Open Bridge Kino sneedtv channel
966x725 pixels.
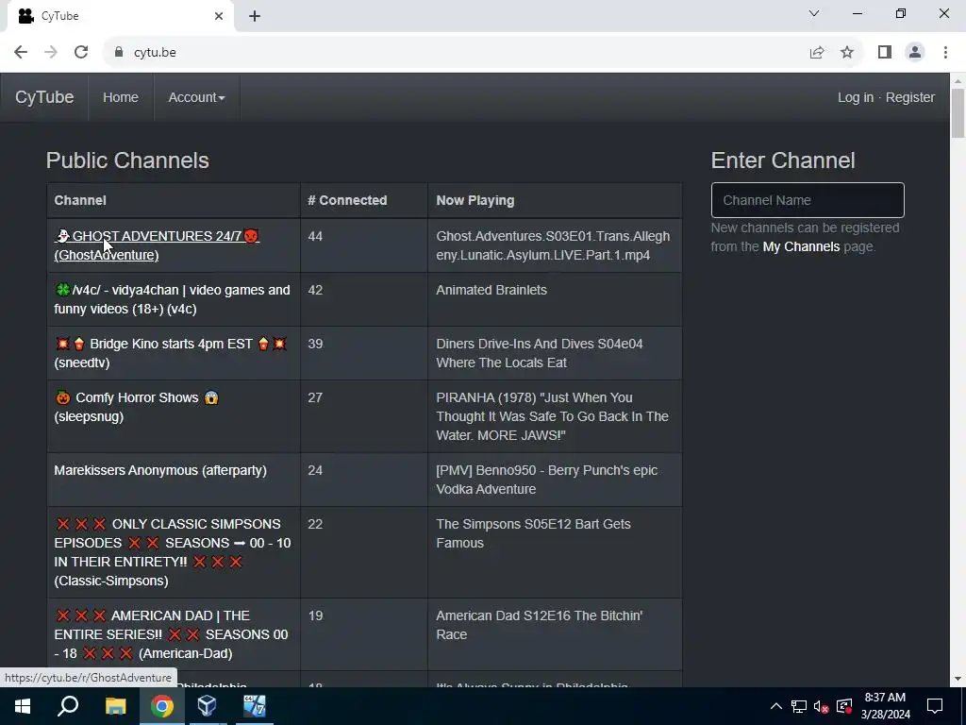point(171,353)
